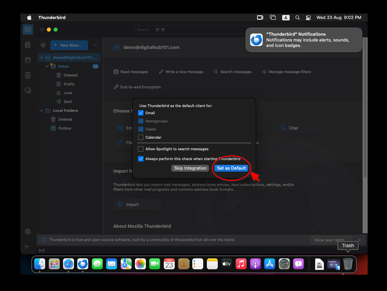
Task: Collapse the spaces toolbar arrow icon
Action: (28, 246)
